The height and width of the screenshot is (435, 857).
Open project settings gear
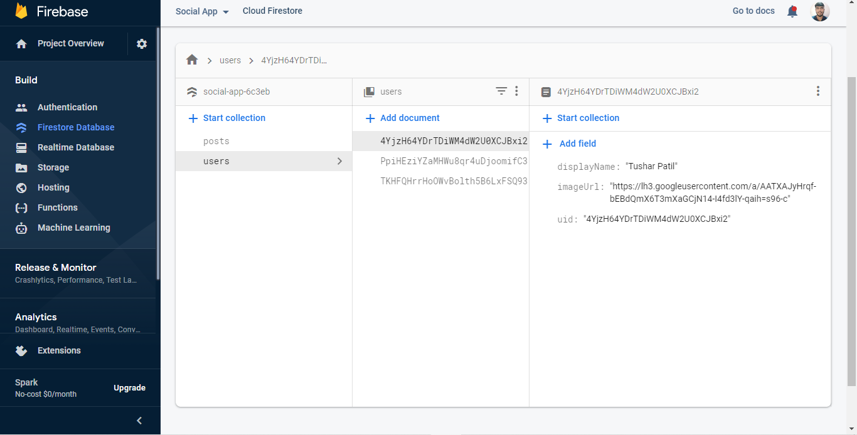coord(141,43)
